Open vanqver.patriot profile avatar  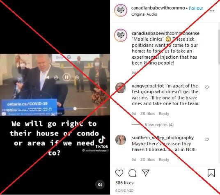[121, 88]
